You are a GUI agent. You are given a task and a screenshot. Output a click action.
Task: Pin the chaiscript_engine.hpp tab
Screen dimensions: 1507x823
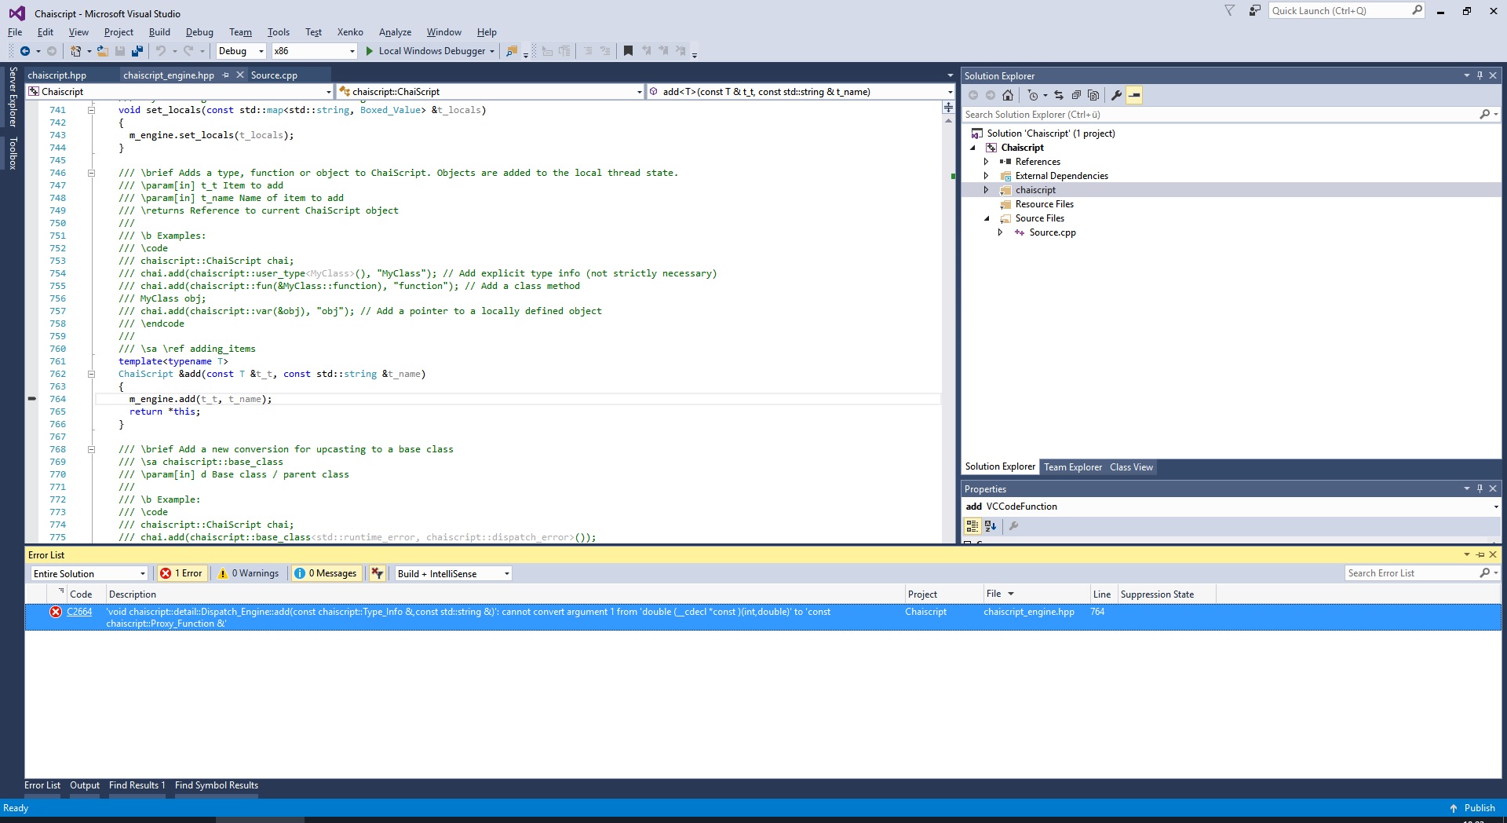click(x=226, y=75)
